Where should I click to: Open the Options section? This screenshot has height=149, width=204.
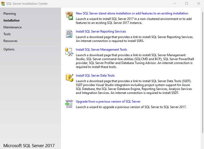pos(9,49)
